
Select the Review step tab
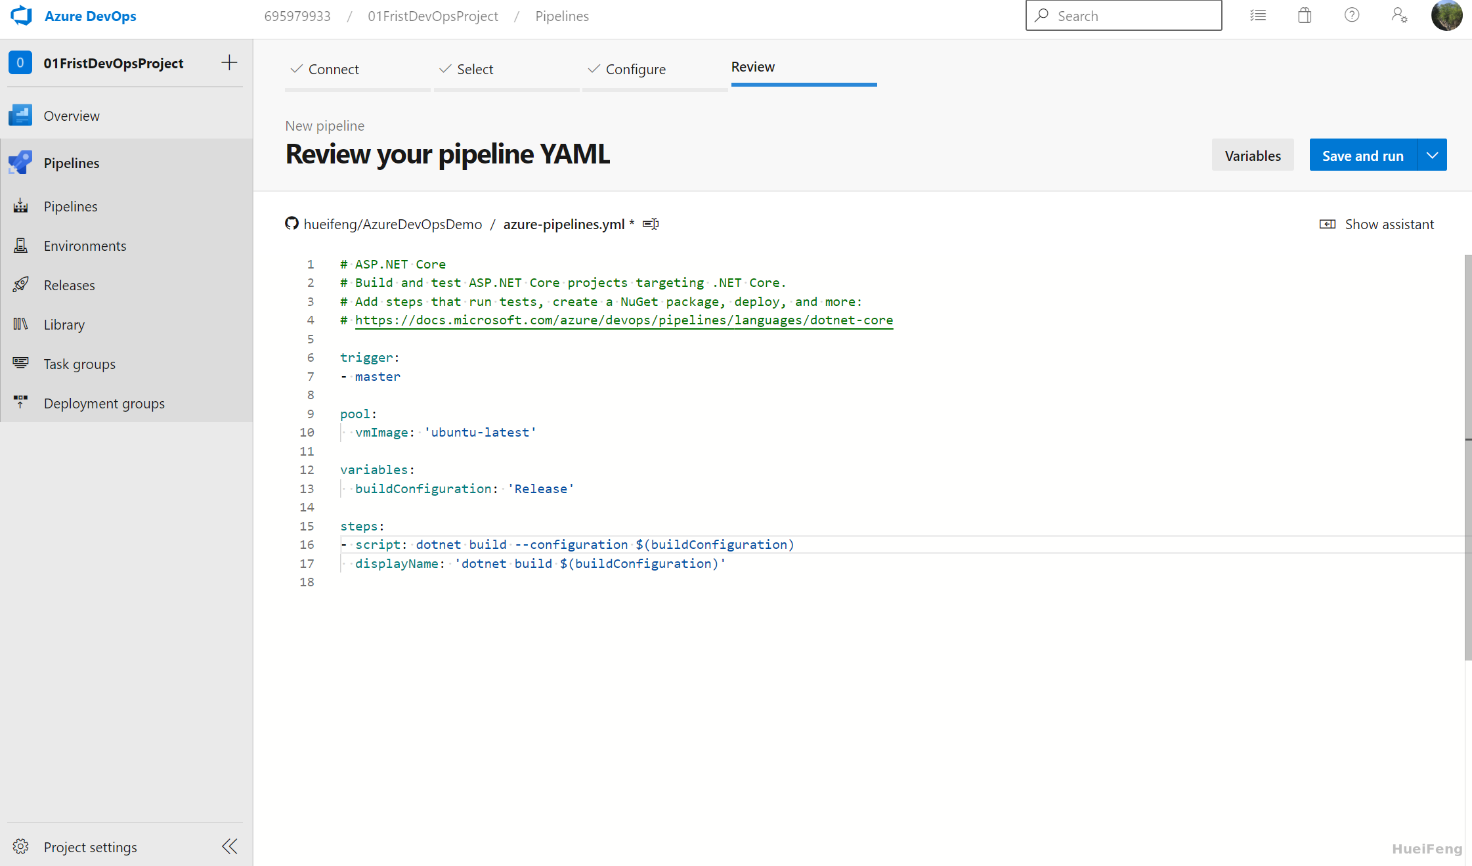[804, 68]
